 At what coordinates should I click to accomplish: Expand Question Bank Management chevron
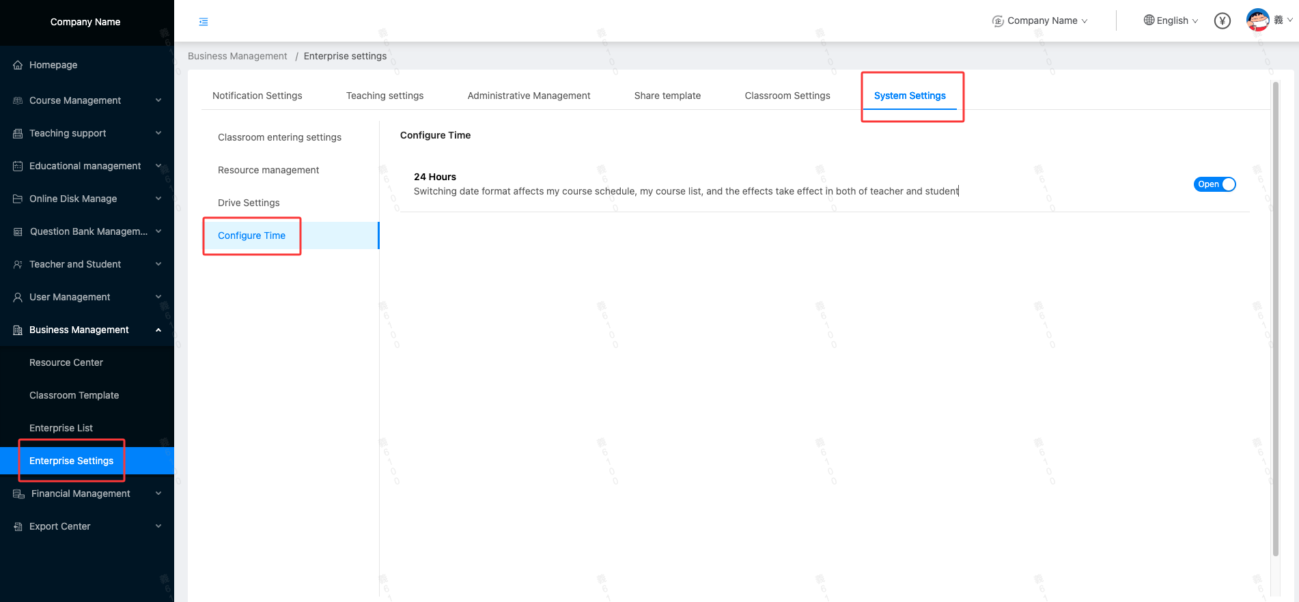coord(158,231)
